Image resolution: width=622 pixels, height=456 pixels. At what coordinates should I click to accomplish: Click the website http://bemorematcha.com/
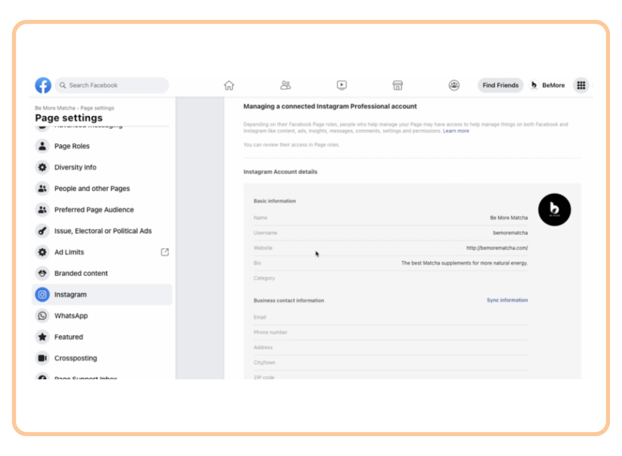click(x=497, y=248)
